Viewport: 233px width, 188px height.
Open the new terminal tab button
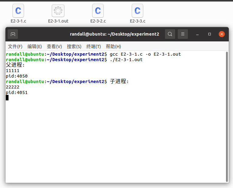(13, 34)
